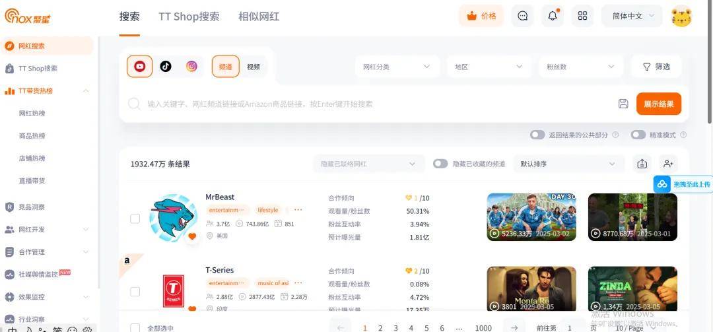Click the 筛选 filter button

pyautogui.click(x=656, y=67)
